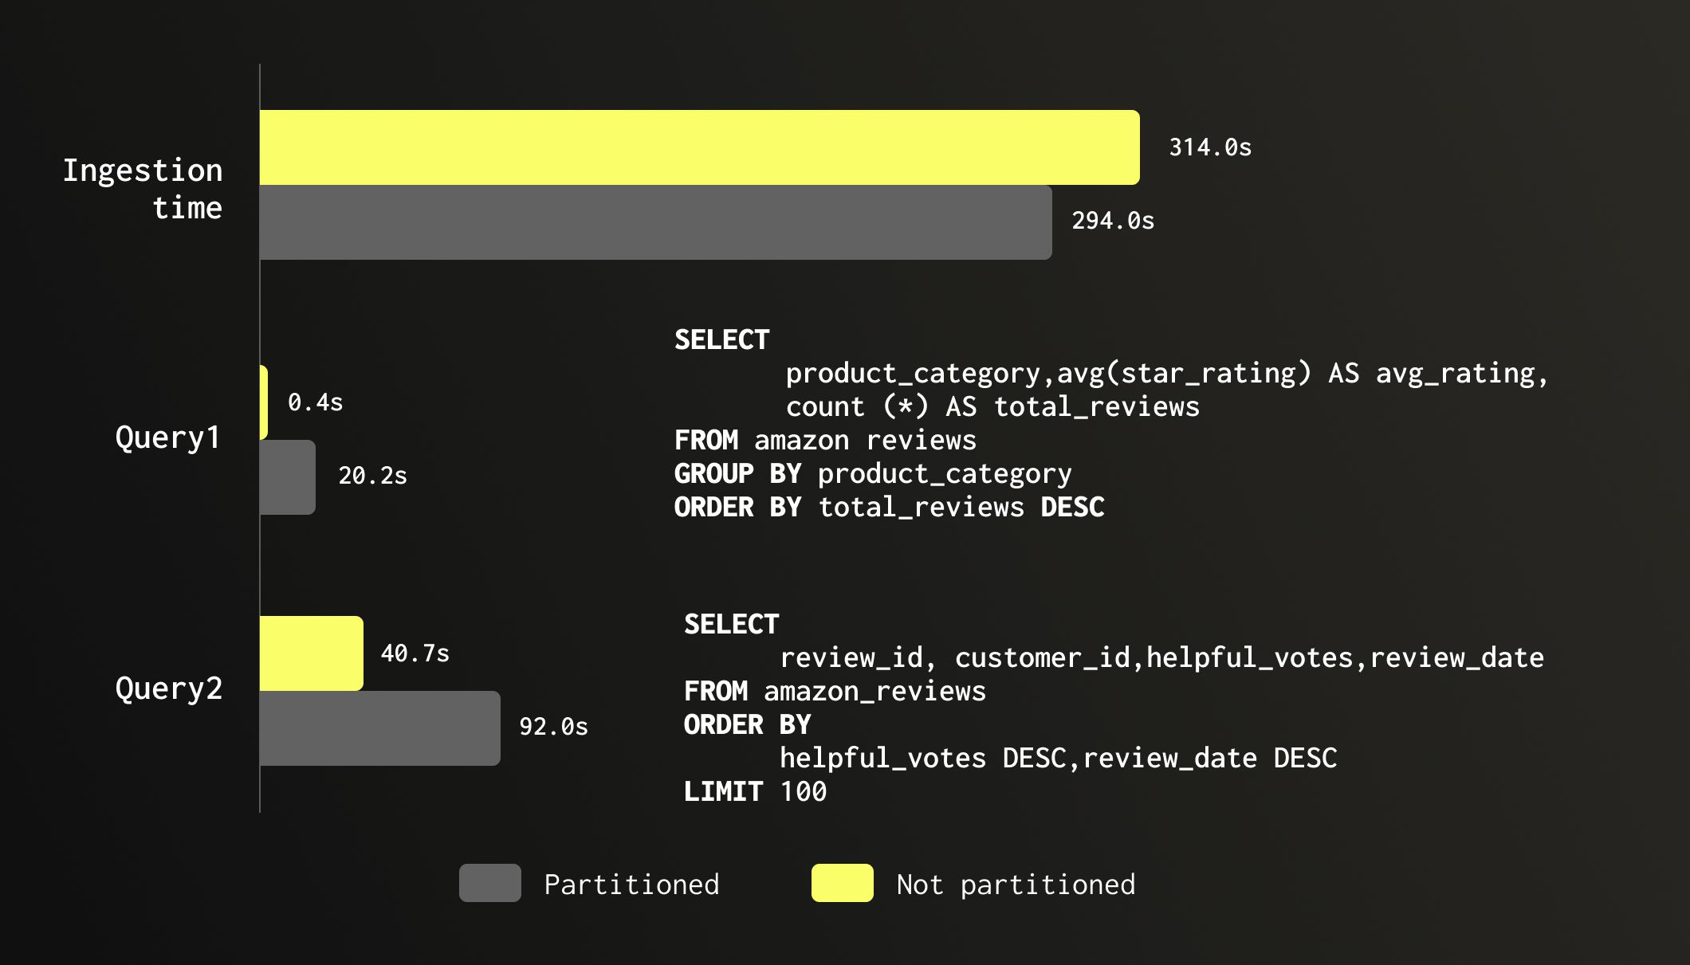
Task: Click the gray Partitioned legend swatch
Action: [489, 883]
